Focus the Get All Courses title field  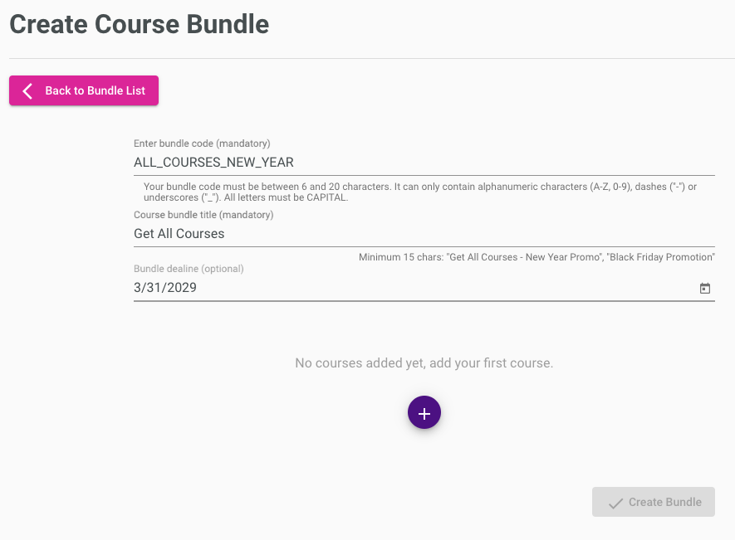click(424, 234)
